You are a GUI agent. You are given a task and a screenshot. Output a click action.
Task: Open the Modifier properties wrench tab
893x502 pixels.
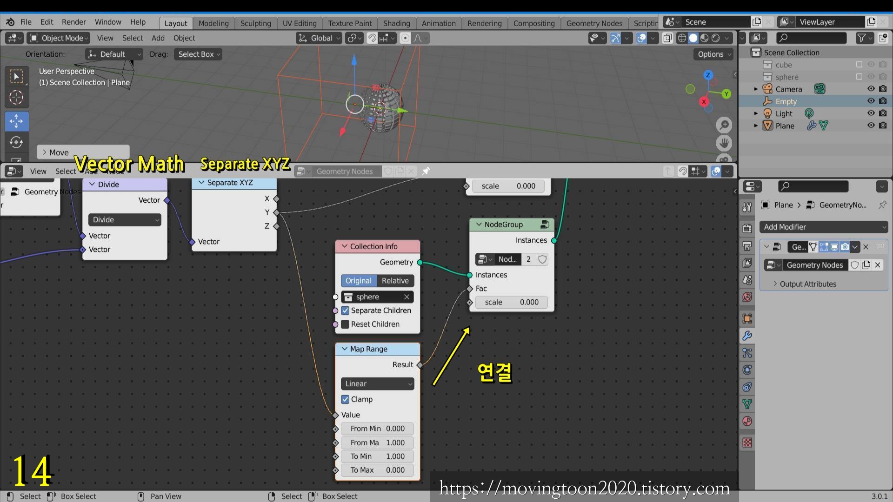(747, 336)
